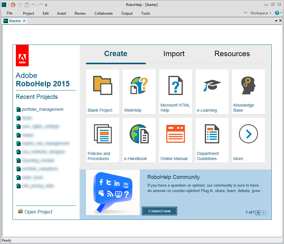
Task: Open the portfolio_management recent project
Action: coord(42,110)
